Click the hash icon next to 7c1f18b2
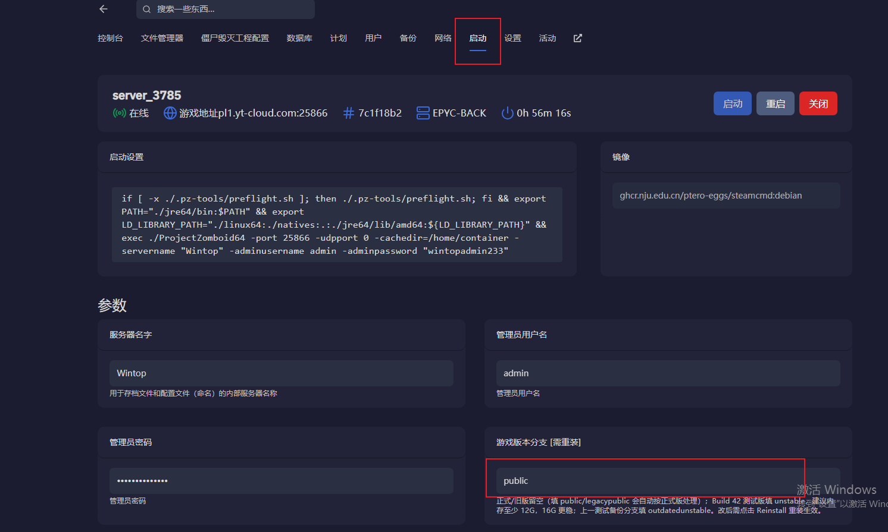 (x=349, y=113)
